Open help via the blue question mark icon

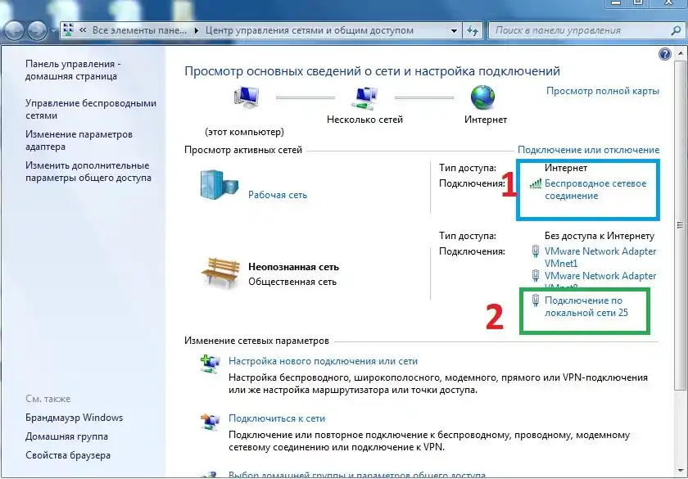pyautogui.click(x=664, y=54)
